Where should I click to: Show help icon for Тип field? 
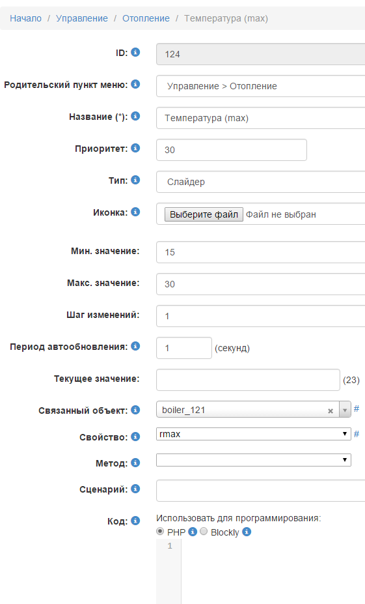coord(135,180)
